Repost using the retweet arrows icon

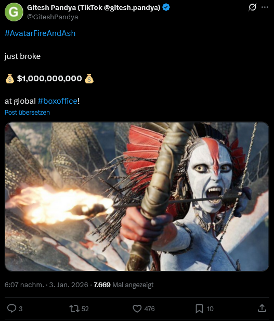point(74,308)
